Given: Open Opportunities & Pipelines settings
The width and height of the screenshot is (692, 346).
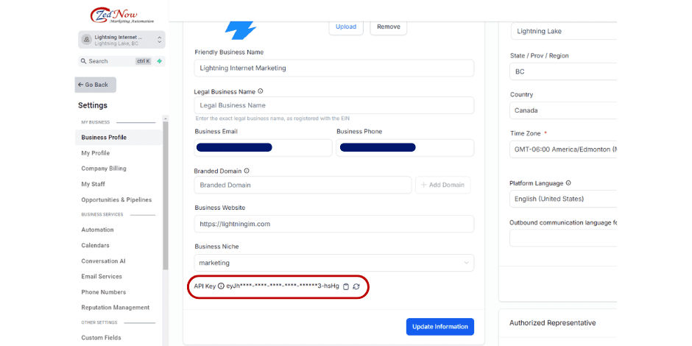Looking at the screenshot, I should 116,200.
